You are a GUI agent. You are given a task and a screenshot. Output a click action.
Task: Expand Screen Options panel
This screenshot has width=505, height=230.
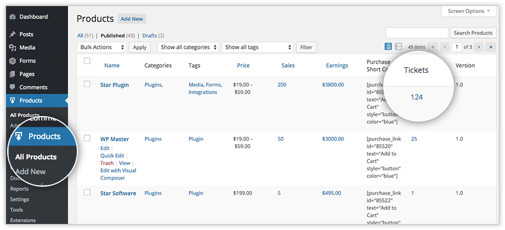(x=469, y=12)
